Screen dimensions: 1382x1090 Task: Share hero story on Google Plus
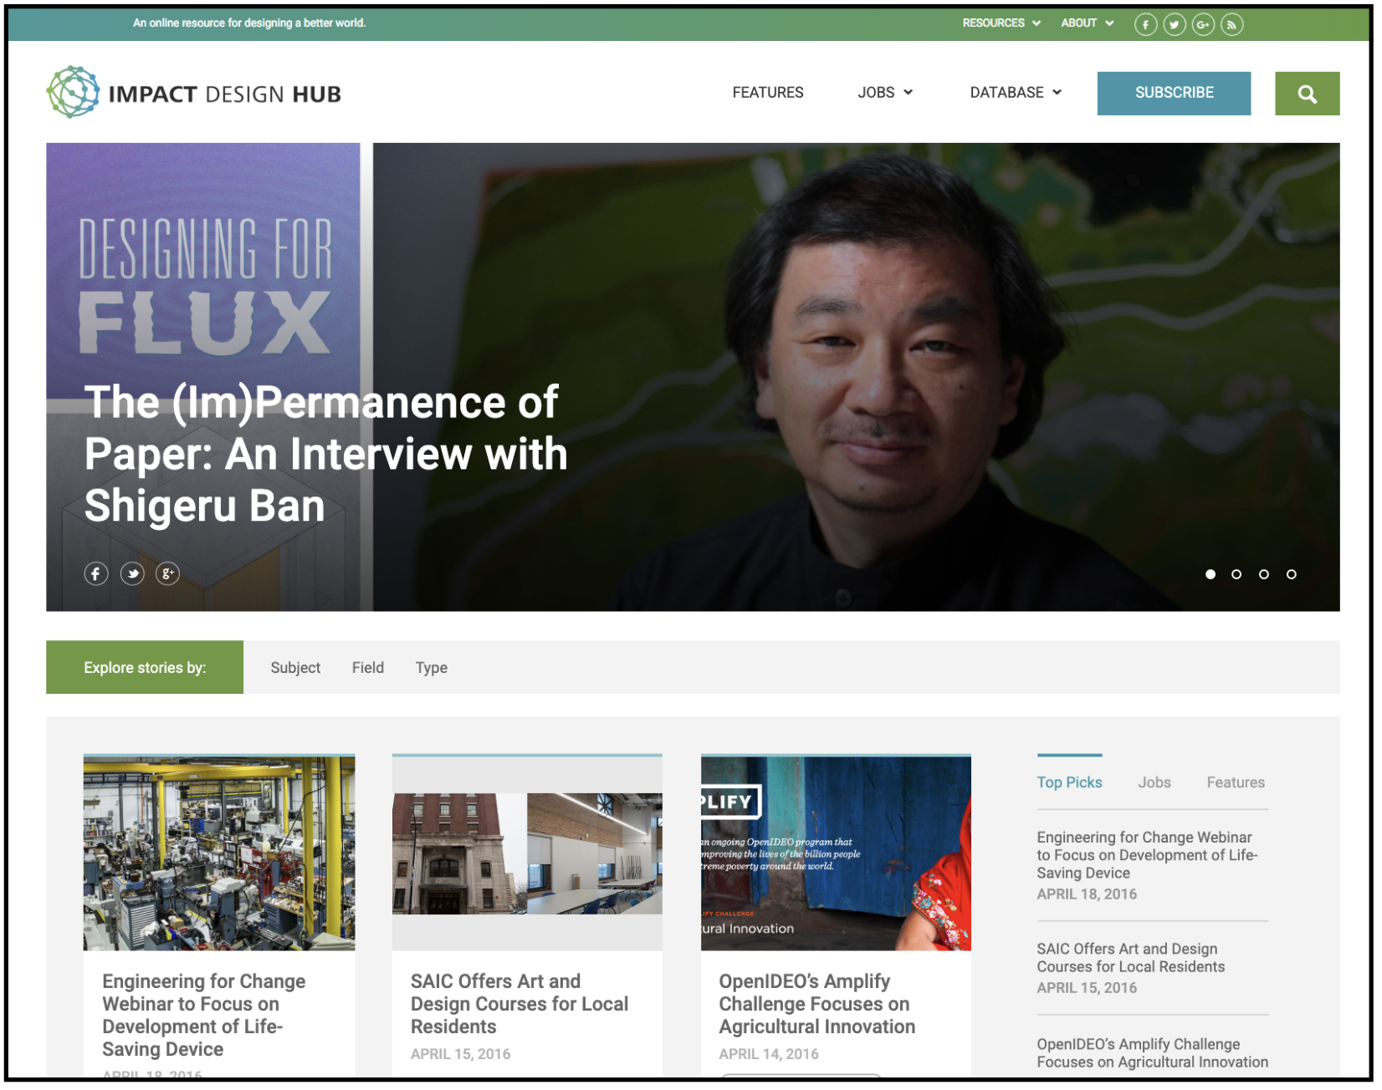168,575
